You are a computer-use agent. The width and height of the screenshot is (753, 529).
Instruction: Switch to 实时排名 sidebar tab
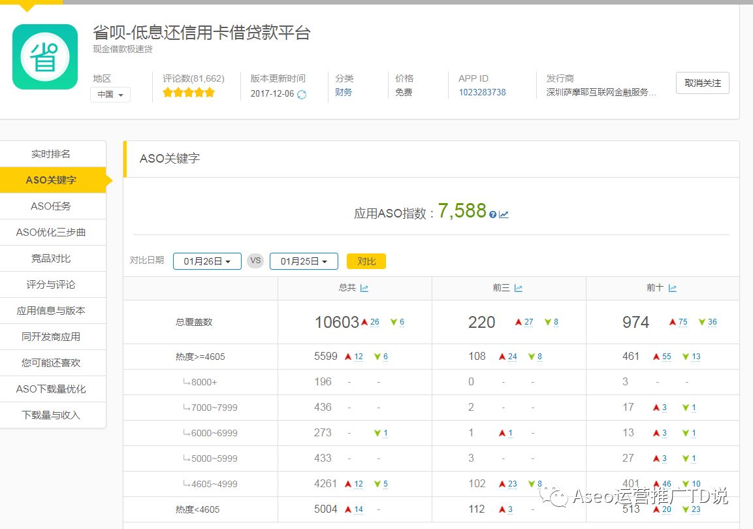(51, 154)
